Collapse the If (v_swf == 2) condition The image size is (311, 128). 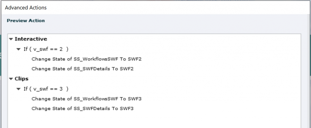click(19, 49)
